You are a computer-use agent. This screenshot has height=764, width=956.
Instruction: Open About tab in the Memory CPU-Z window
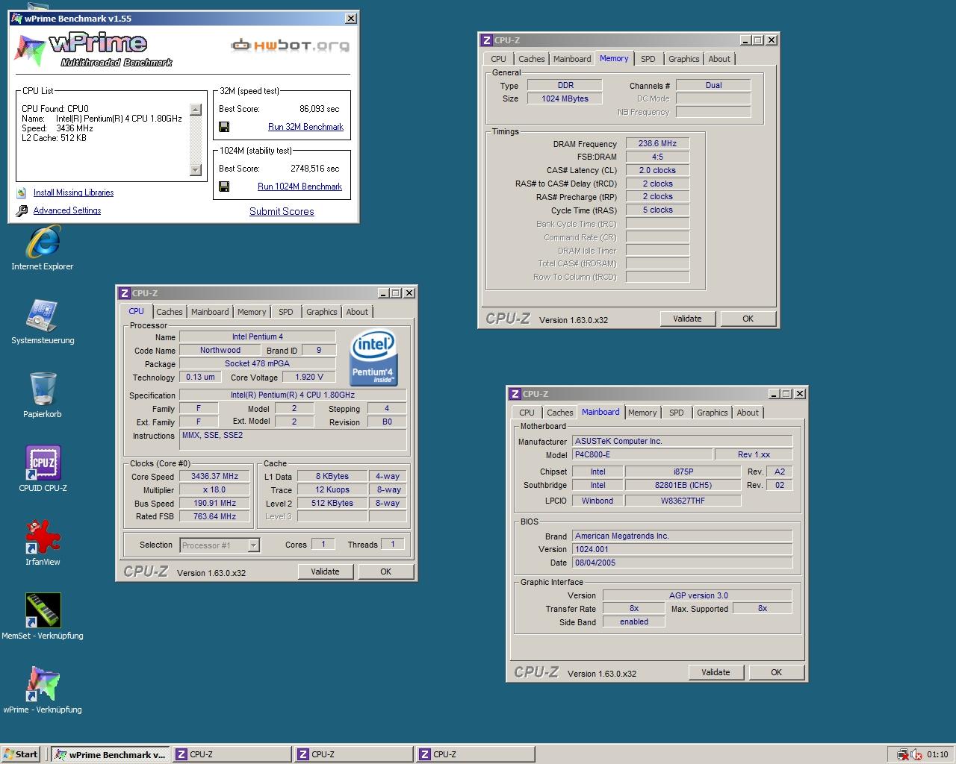pos(719,59)
